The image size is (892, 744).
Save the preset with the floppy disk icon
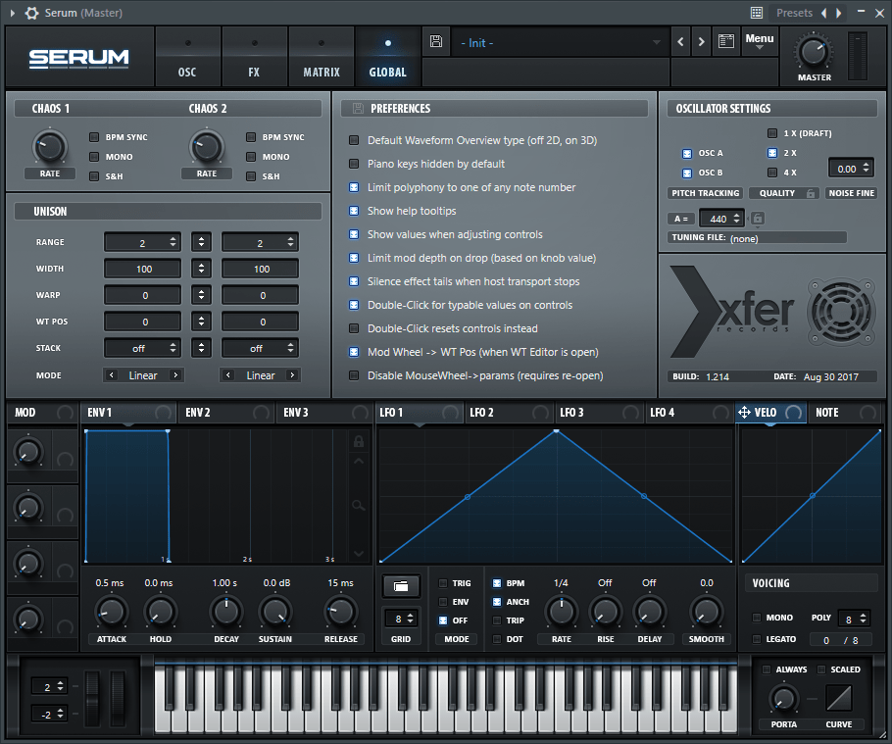436,41
